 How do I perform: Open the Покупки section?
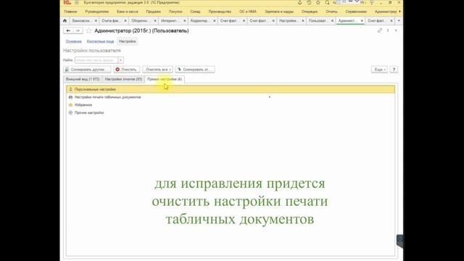[x=175, y=12]
